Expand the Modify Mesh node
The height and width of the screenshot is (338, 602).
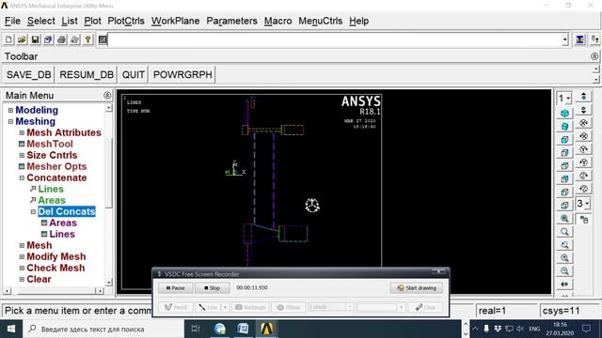pyautogui.click(x=22, y=257)
